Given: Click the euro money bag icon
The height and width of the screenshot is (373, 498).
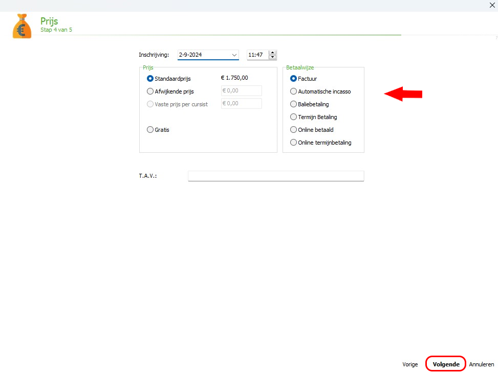Looking at the screenshot, I should 22,26.
